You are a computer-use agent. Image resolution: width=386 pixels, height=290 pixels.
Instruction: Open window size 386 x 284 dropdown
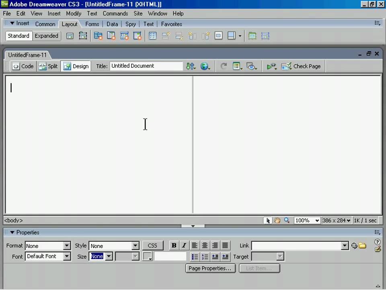336,220
